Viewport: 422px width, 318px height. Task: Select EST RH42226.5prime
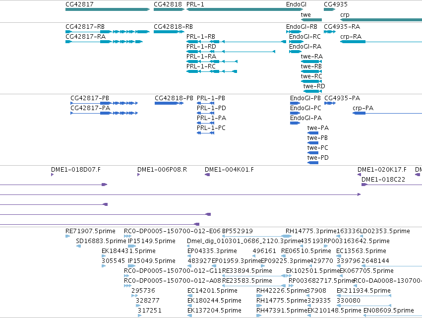(x=259, y=296)
